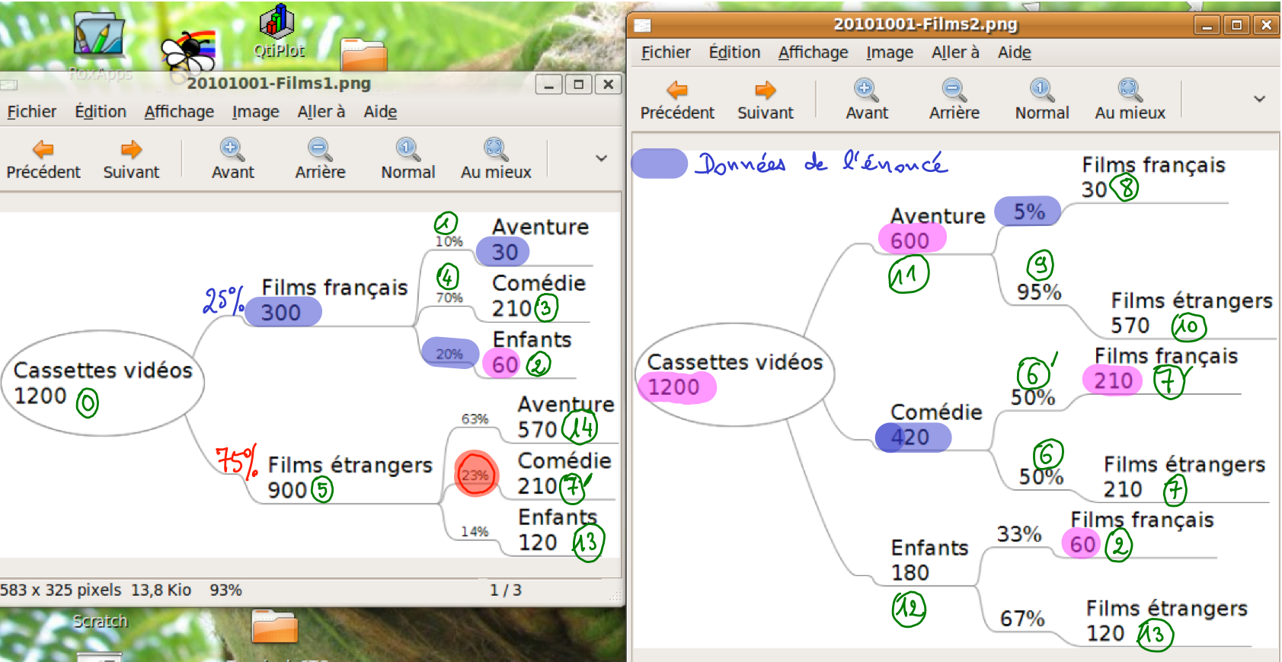Zoom out with Arrière in Films1 window
The width and height of the screenshot is (1282, 662).
click(x=320, y=150)
